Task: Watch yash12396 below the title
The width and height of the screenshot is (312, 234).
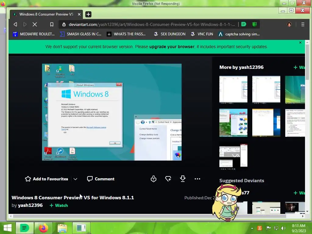Action: coord(59,205)
